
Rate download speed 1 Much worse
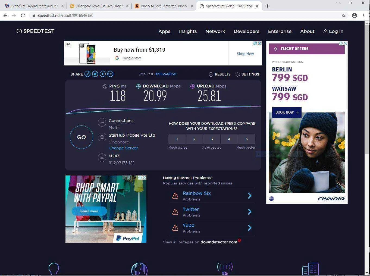coord(177,139)
